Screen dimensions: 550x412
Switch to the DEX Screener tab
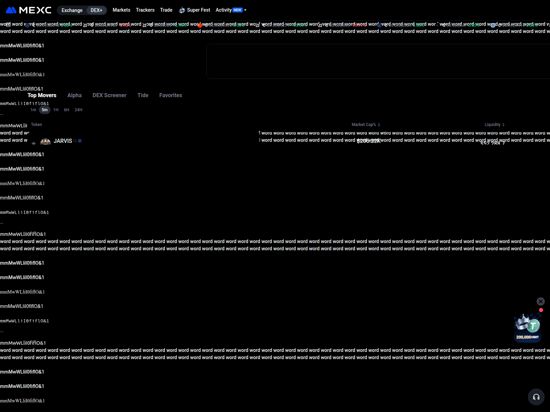coord(109,95)
